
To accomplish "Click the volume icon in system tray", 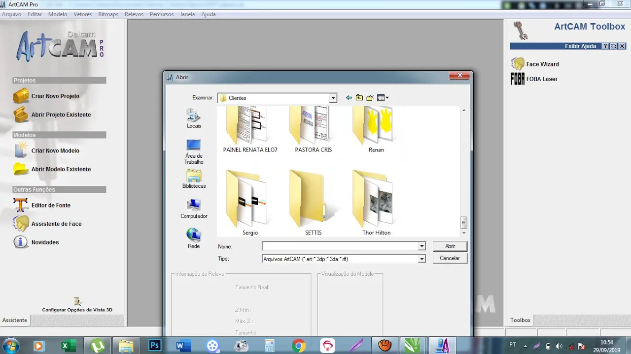I will pyautogui.click(x=559, y=346).
